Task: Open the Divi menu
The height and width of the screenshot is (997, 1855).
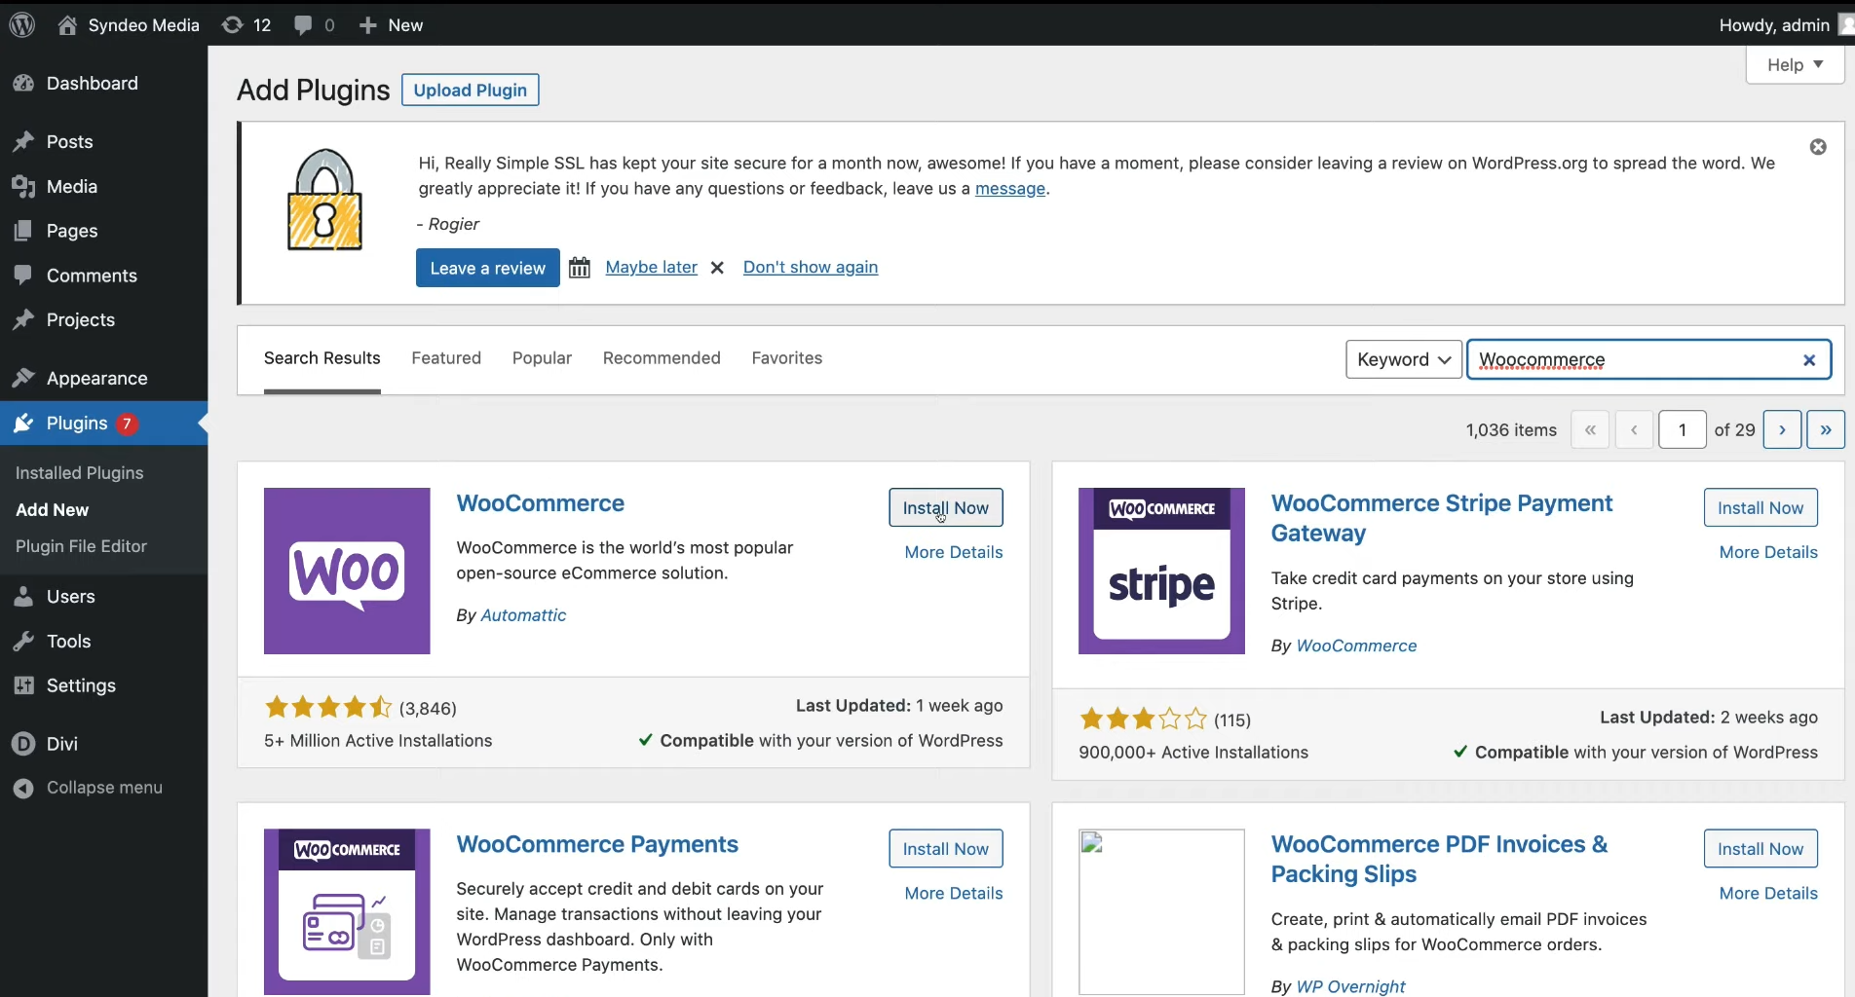Action: pyautogui.click(x=103, y=743)
